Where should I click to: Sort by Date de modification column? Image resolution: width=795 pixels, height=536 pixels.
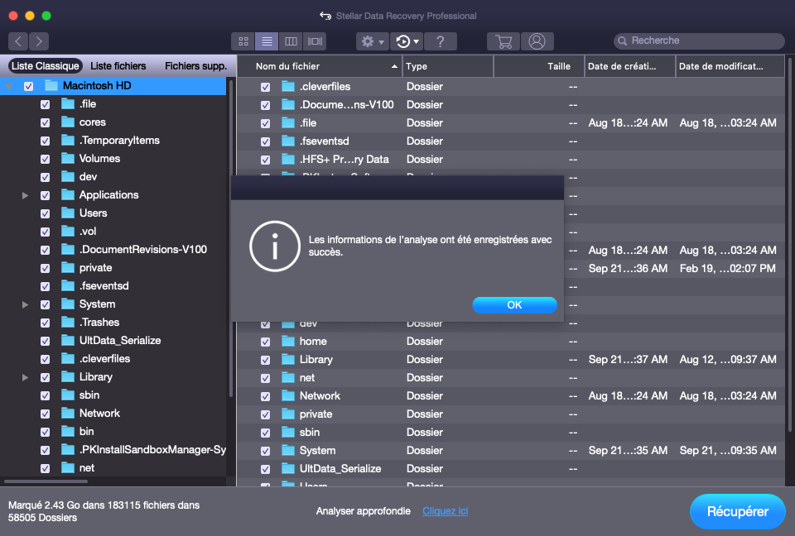click(x=730, y=66)
